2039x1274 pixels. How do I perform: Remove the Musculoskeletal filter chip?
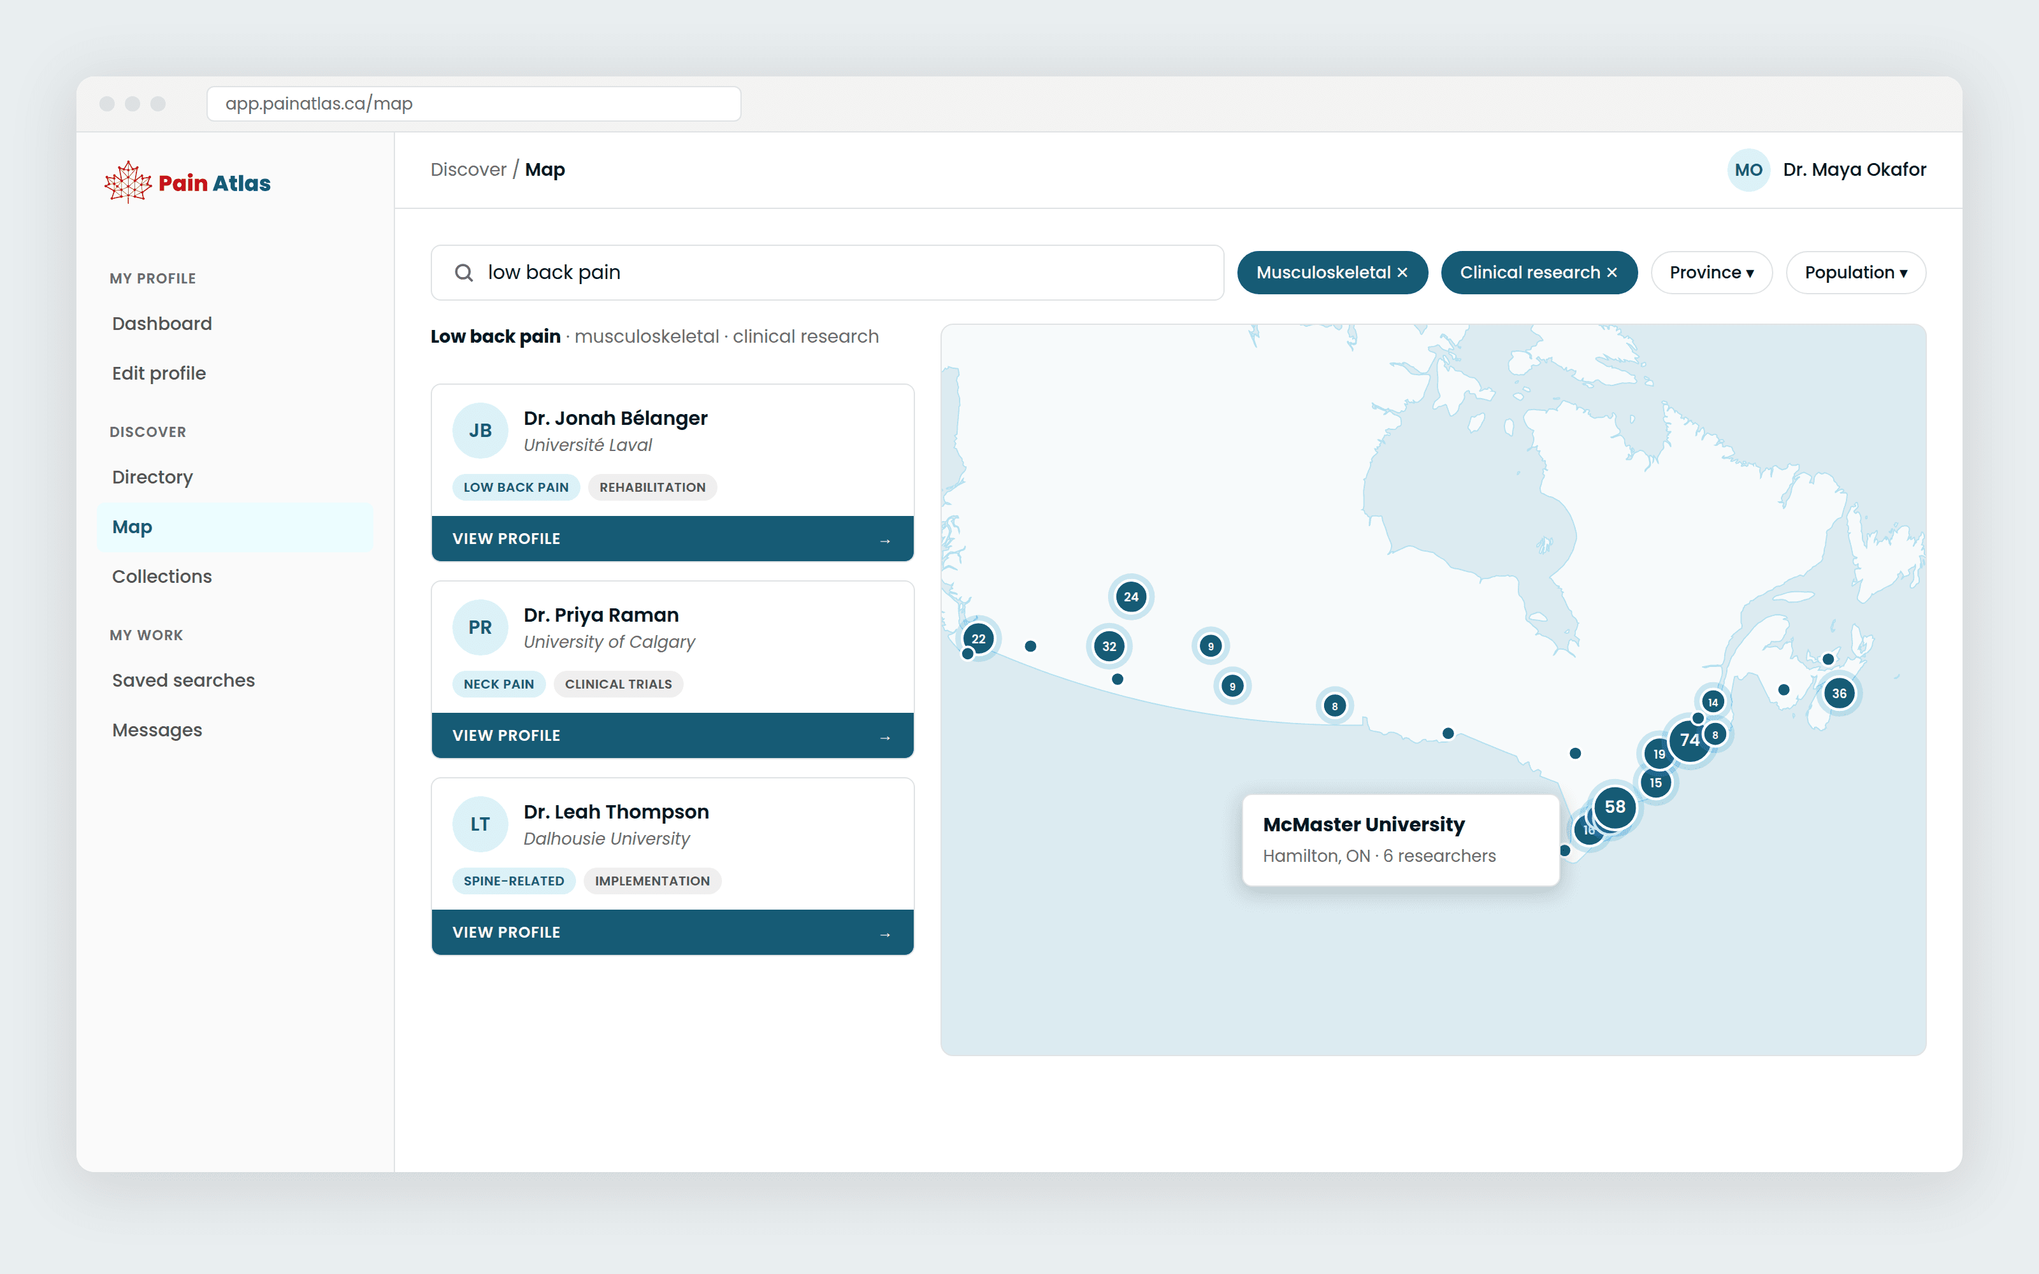(x=1402, y=273)
